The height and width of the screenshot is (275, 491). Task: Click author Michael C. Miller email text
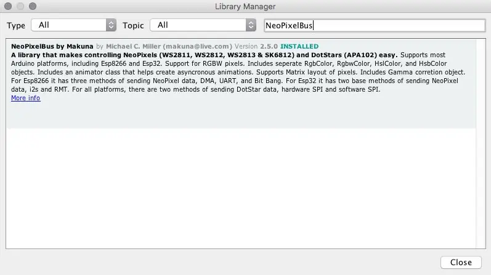pyautogui.click(x=169, y=46)
